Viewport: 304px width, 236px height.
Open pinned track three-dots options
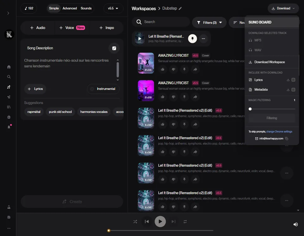(x=203, y=38)
